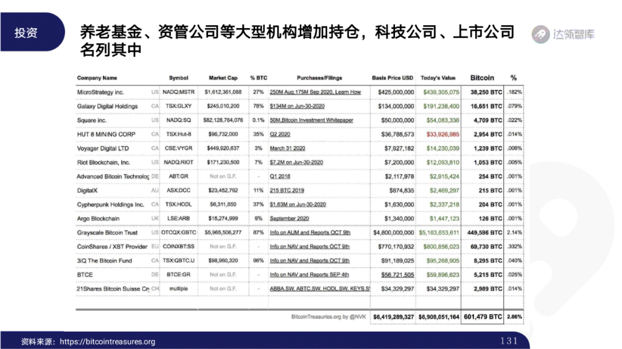The height and width of the screenshot is (349, 622).
Task: Click the '449,596 BTC' holding
Action: point(485,232)
